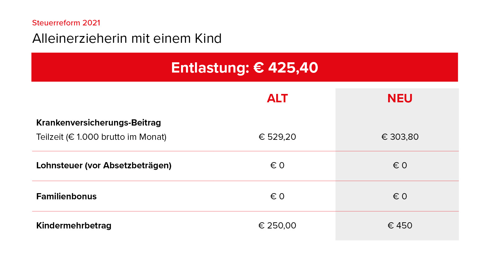Select the 'Kindermehrbetrag' row label
Viewport: 496px width, 279px height.
(x=74, y=226)
